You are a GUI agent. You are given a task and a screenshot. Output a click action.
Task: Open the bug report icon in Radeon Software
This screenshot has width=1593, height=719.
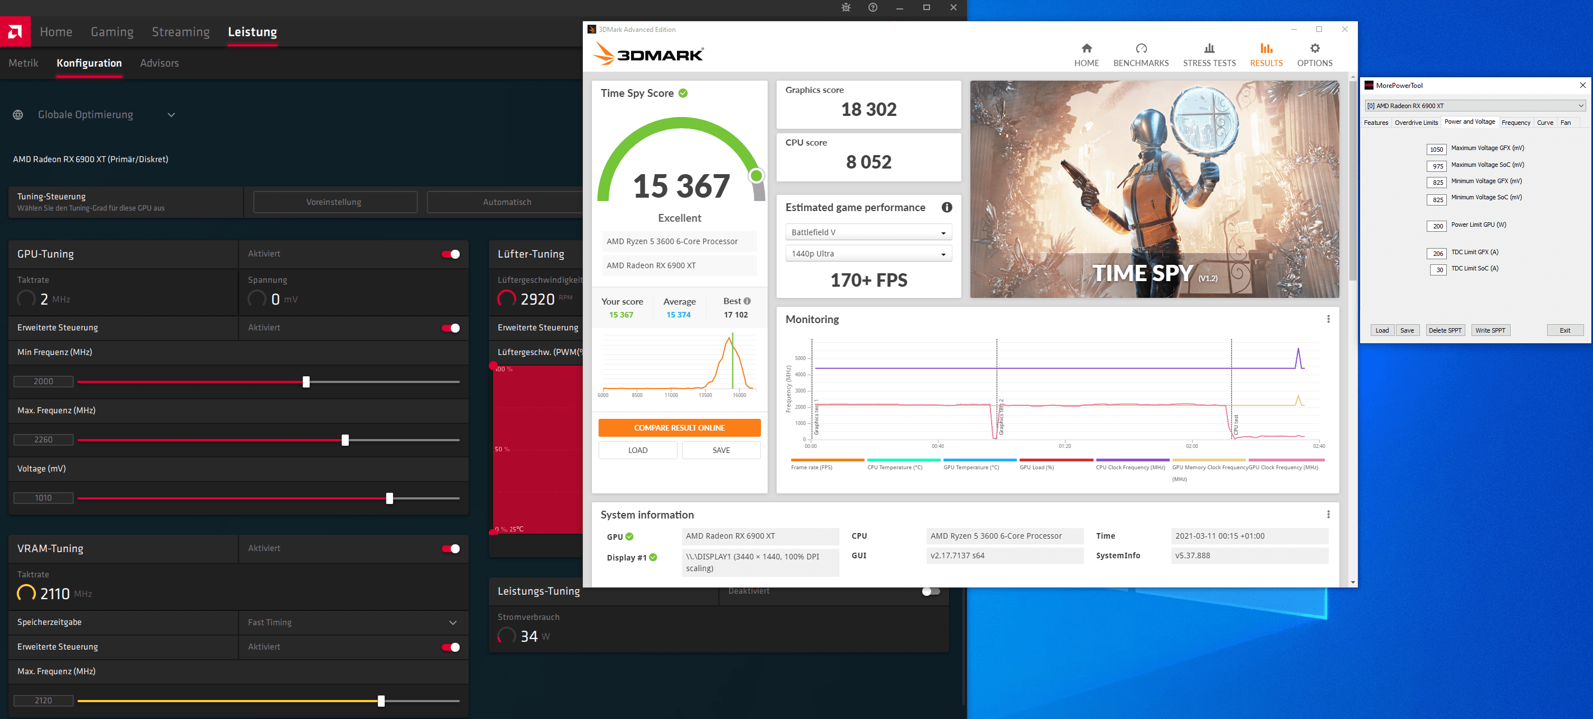[x=846, y=7]
